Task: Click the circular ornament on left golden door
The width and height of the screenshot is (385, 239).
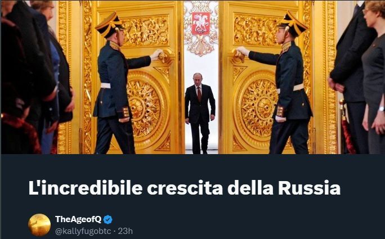Action: click(x=145, y=108)
